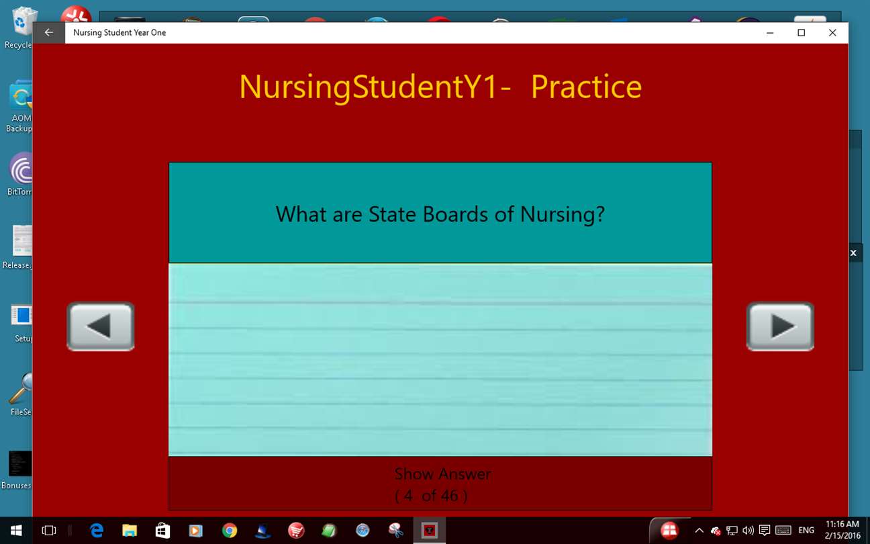Viewport: 870px width, 544px height.
Task: Open File Explorer from the taskbar
Action: point(130,531)
